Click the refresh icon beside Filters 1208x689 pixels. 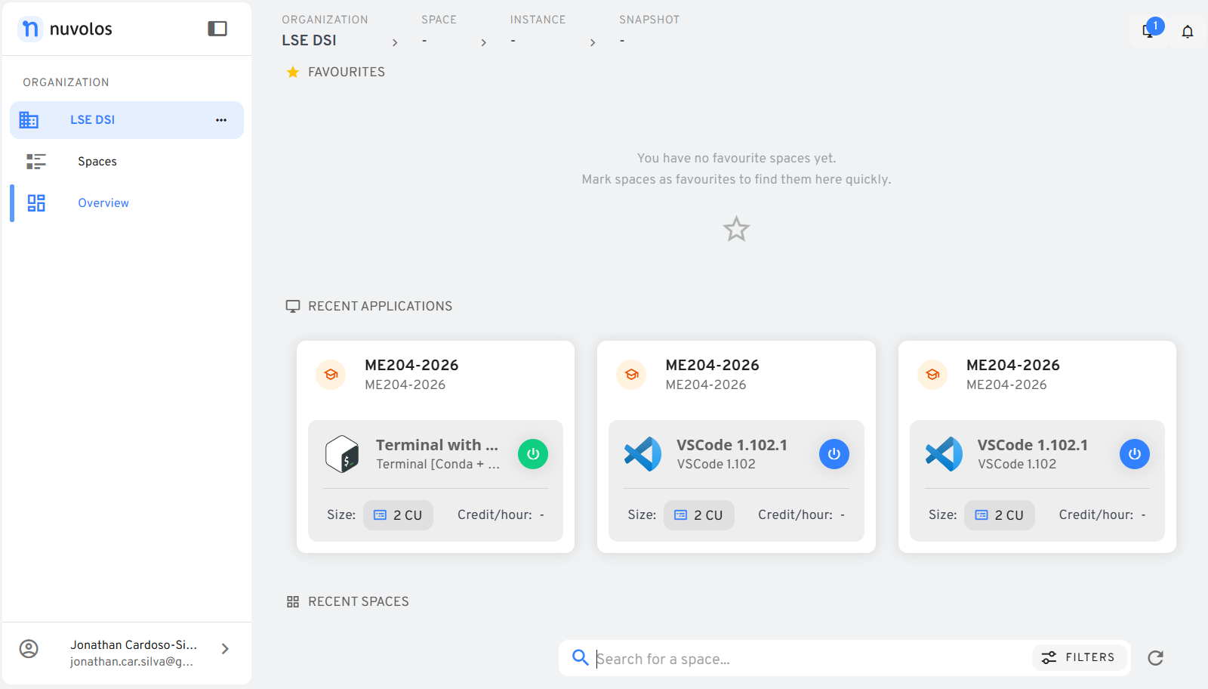pos(1155,658)
